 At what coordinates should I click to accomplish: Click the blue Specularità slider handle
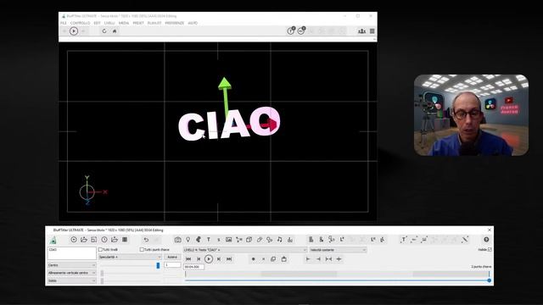(159, 265)
